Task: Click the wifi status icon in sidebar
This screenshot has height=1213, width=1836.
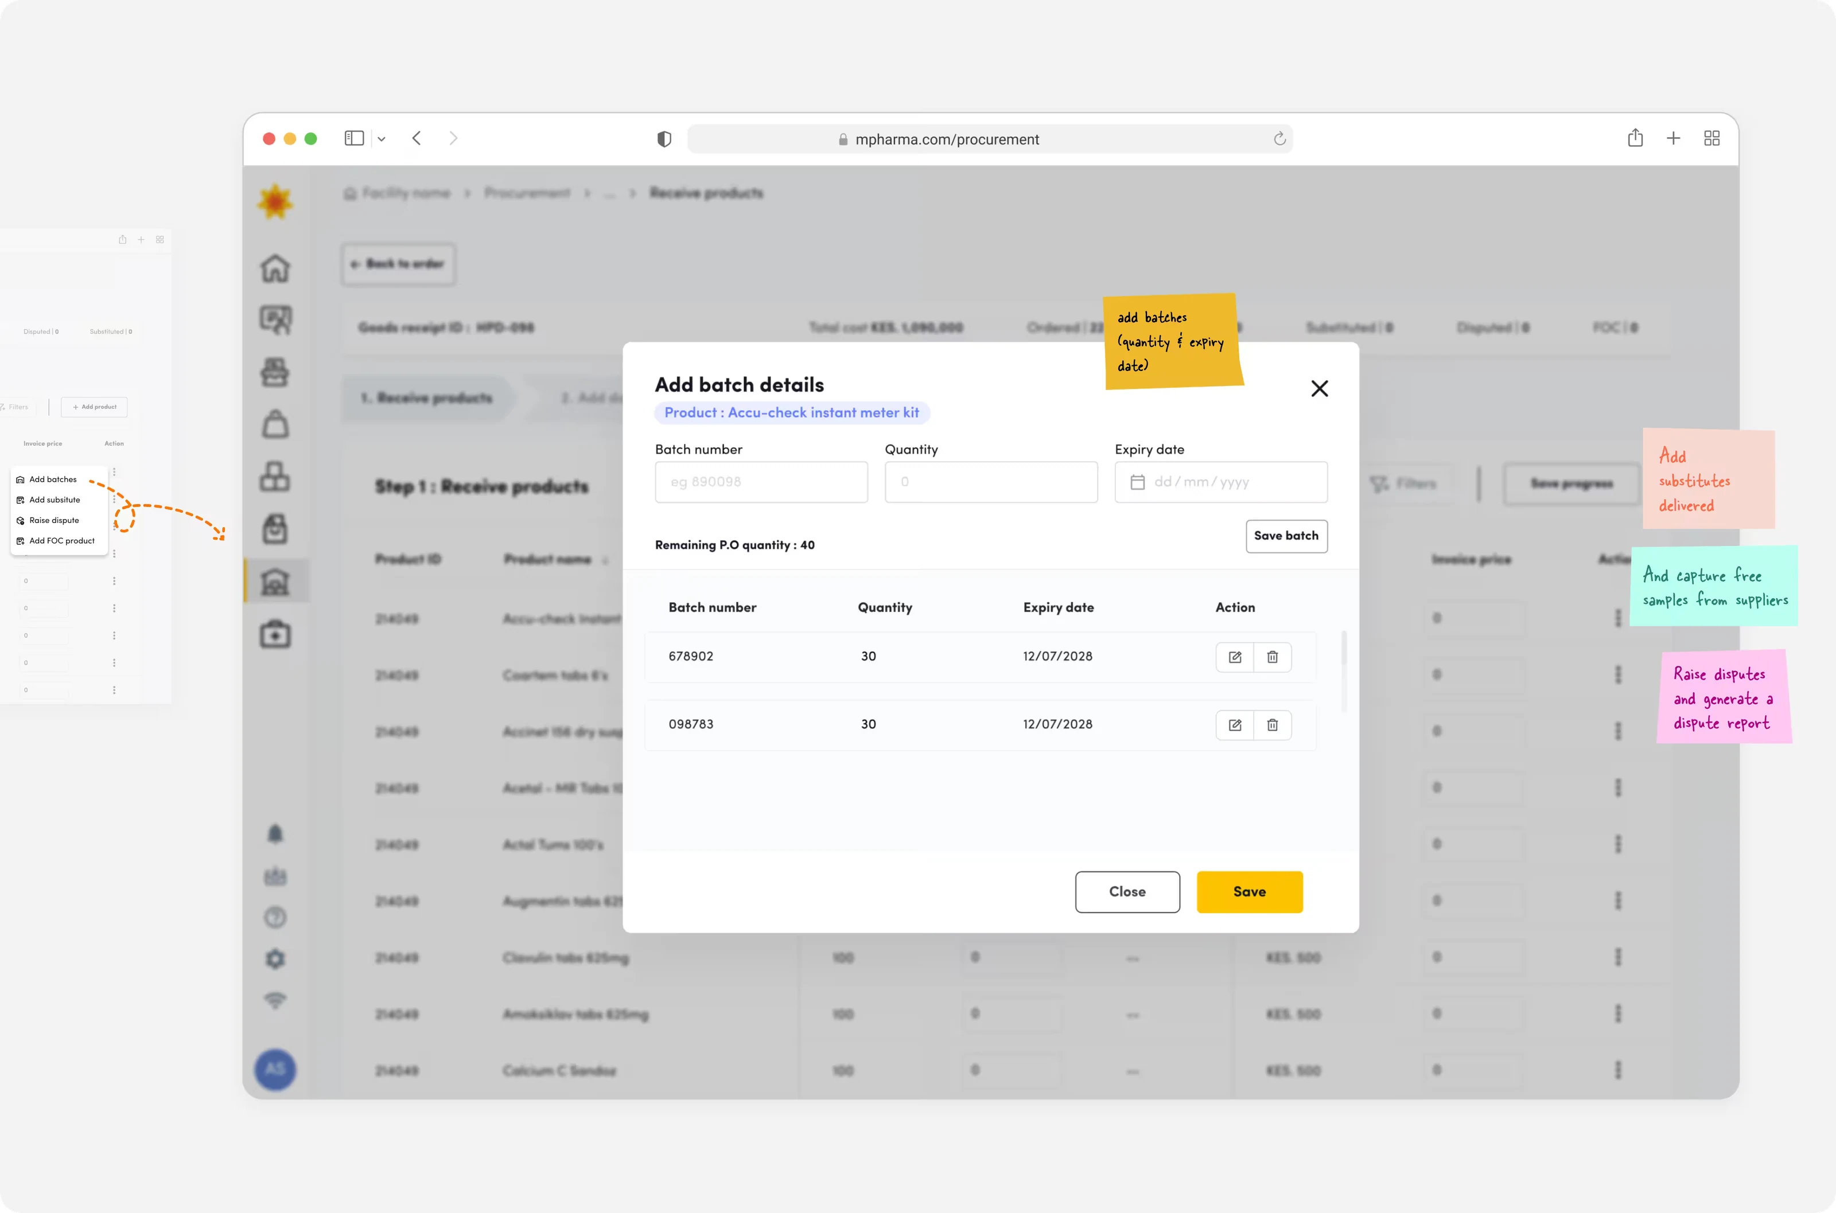Action: (275, 1000)
